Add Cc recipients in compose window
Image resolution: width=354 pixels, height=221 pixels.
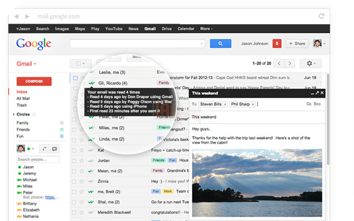(309, 104)
